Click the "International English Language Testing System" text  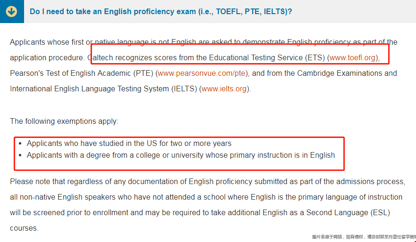tap(90, 89)
